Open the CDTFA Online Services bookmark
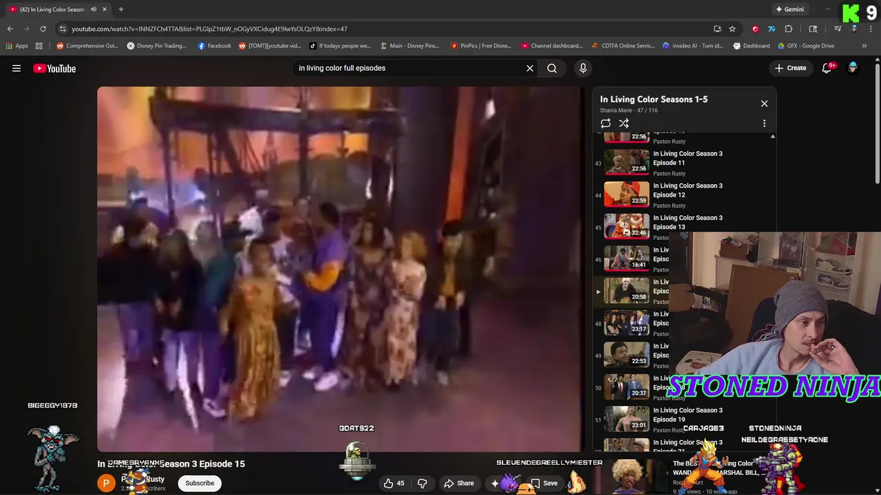 click(x=623, y=46)
